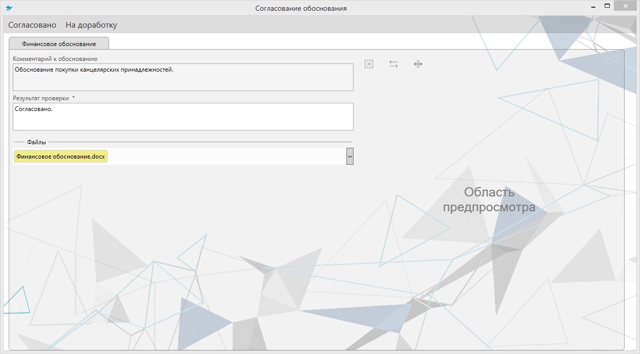The height and width of the screenshot is (354, 640).
Task: Open the Финансовое обоснование.docx file chip
Action: [x=60, y=157]
